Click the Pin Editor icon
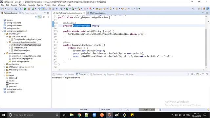The width and height of the screenshot is (210, 118). click(139, 9)
